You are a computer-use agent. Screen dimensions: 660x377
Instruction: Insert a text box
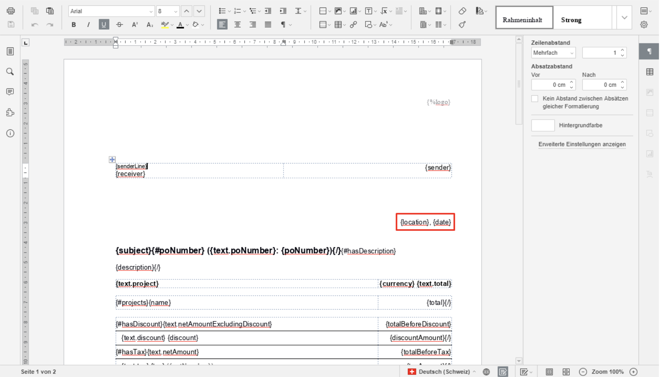368,11
